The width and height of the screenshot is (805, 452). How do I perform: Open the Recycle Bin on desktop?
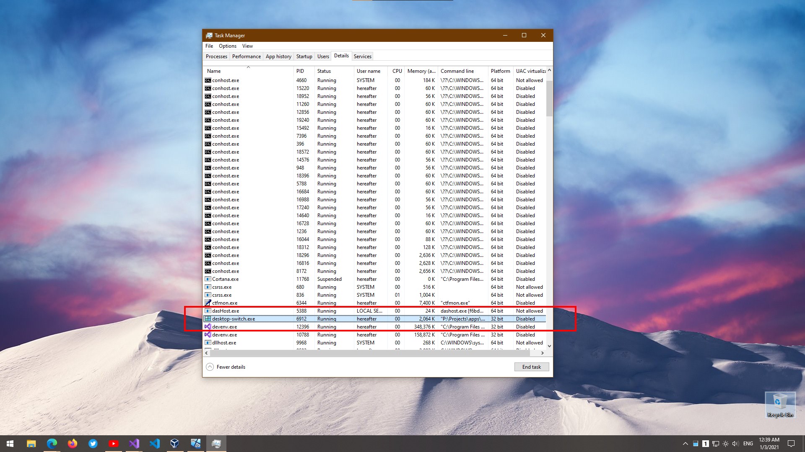pyautogui.click(x=780, y=404)
